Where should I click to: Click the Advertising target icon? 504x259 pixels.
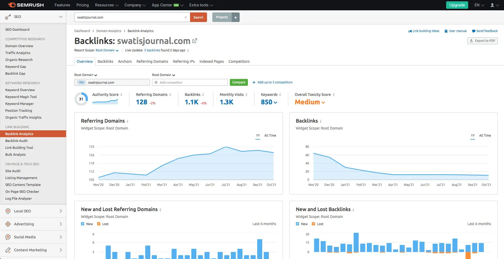click(x=8, y=224)
